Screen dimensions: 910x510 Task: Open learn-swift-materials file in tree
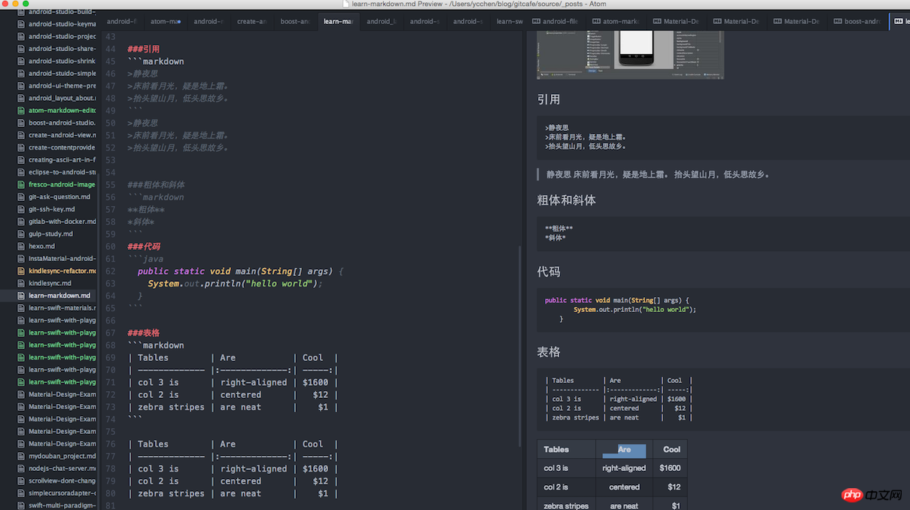coord(62,308)
